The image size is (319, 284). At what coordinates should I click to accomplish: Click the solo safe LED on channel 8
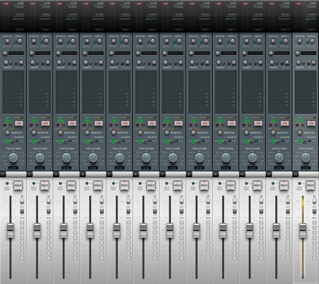[193, 183]
